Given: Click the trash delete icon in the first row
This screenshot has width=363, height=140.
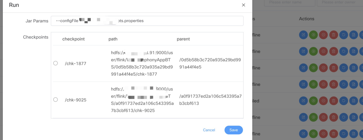Looking at the screenshot, I should click(x=334, y=35).
